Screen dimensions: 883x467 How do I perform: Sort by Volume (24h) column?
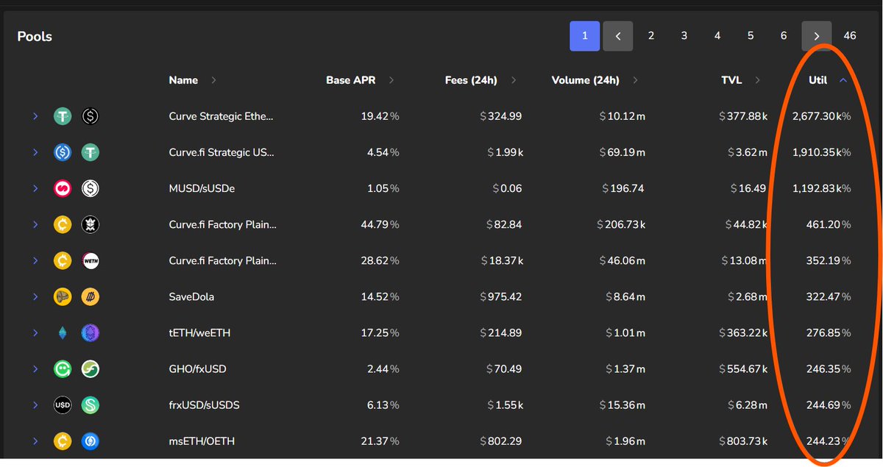(x=595, y=80)
